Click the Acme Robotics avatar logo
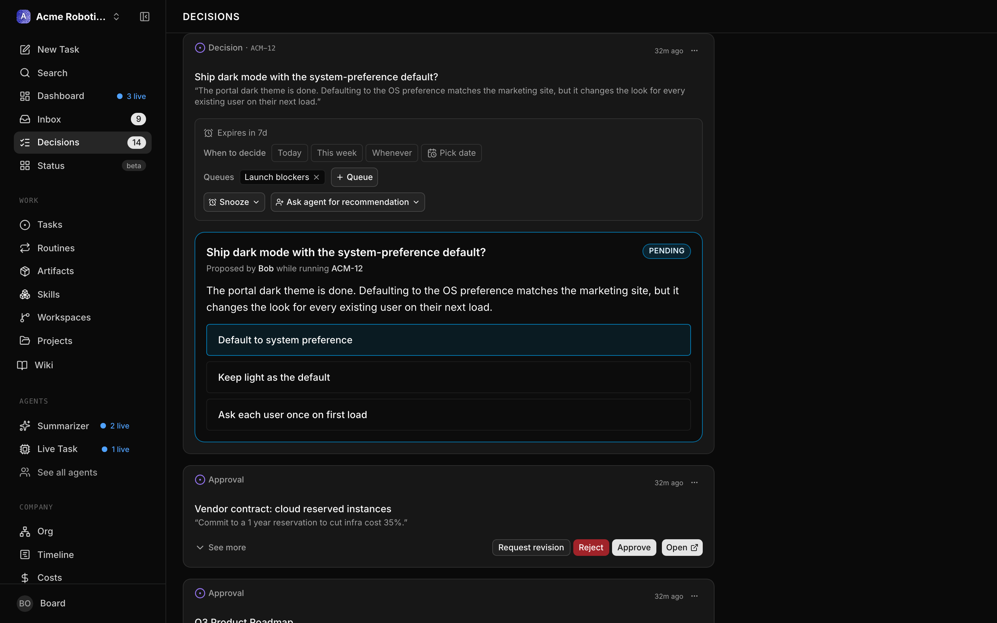This screenshot has height=623, width=997. (x=24, y=17)
